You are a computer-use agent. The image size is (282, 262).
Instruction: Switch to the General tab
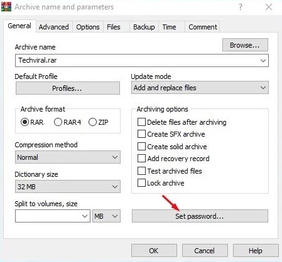19,26
